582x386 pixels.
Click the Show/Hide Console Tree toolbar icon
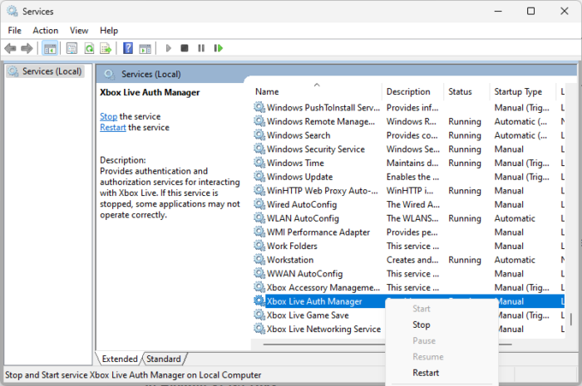pyautogui.click(x=50, y=49)
